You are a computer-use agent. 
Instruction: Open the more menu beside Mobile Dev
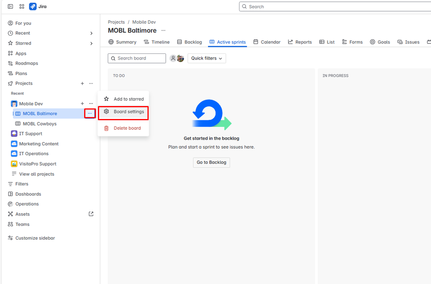(x=91, y=103)
